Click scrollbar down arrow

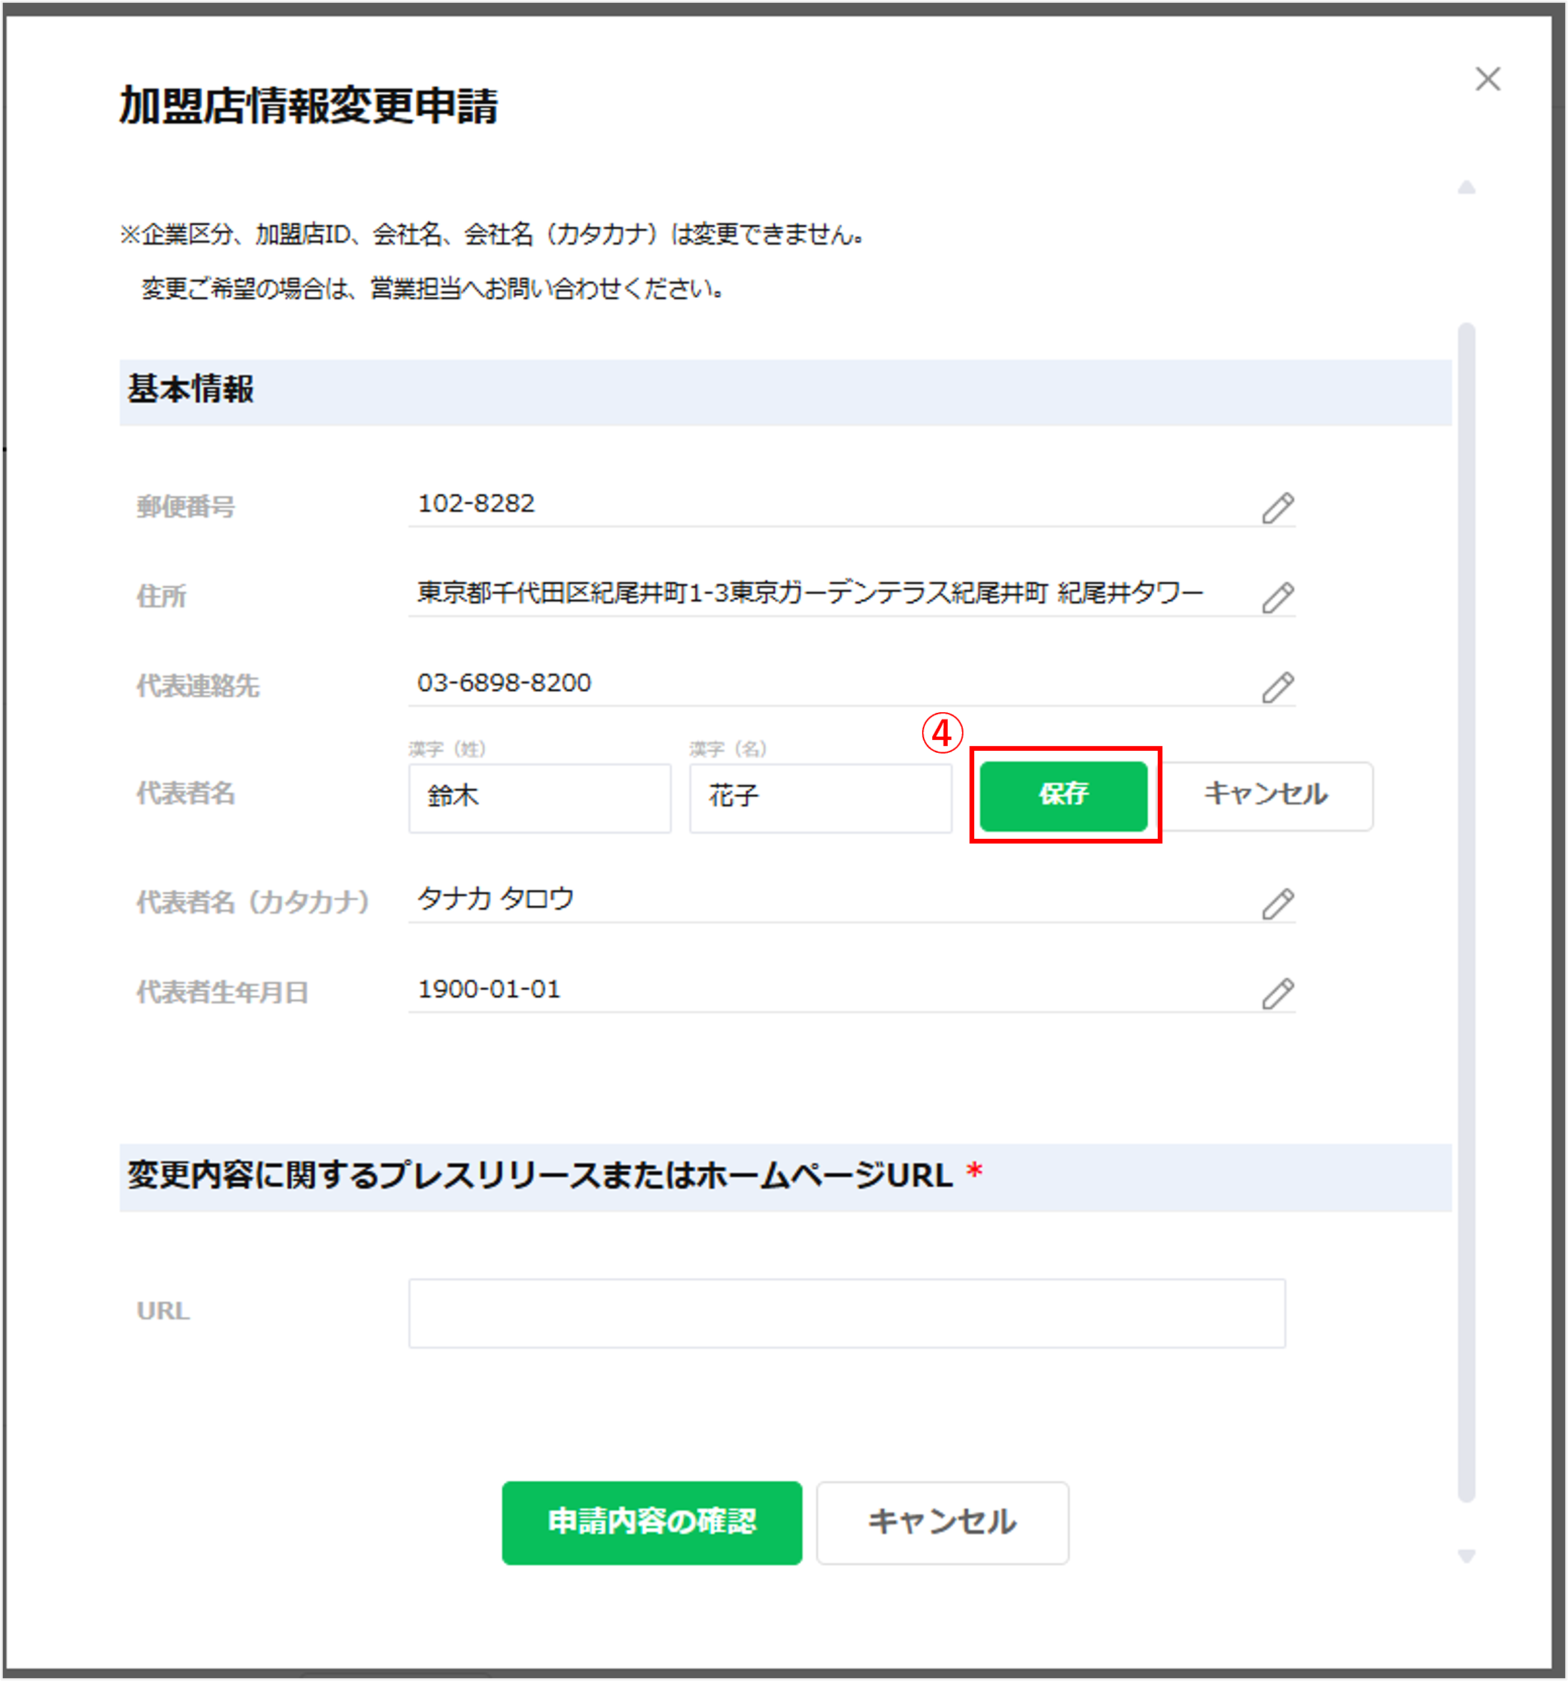[1466, 1556]
